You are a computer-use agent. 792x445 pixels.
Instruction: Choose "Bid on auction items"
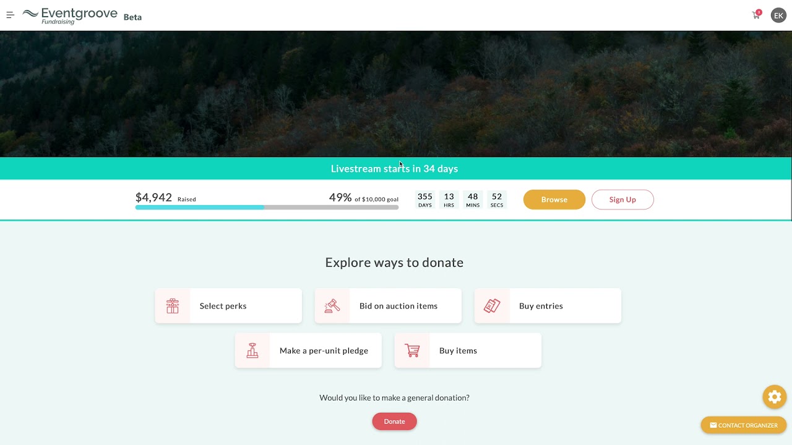pyautogui.click(x=388, y=306)
